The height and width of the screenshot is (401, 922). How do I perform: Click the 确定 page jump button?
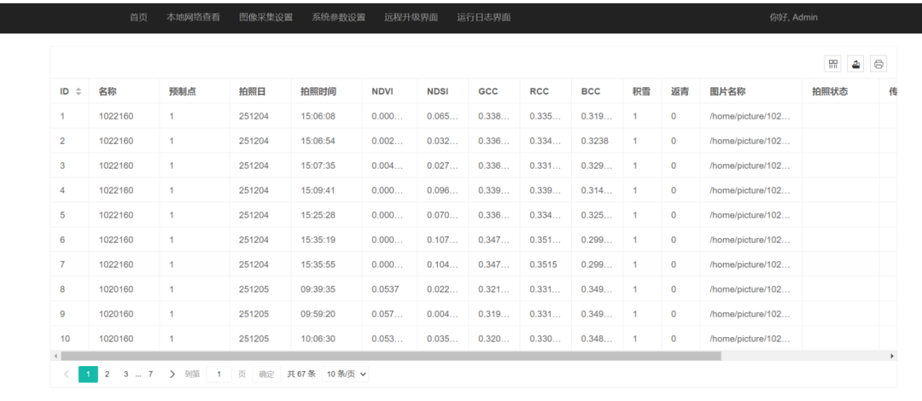click(x=267, y=374)
